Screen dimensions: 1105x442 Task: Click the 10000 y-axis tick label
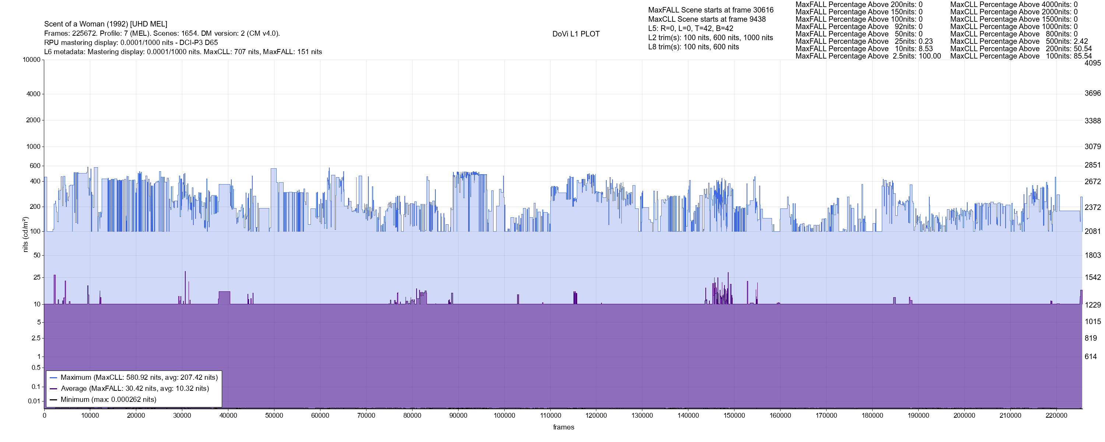32,60
